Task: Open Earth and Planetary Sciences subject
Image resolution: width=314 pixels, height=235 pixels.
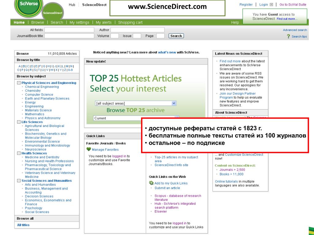Action: [47, 98]
